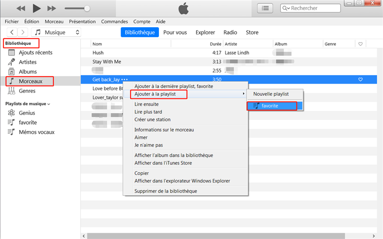Viewport: 383px width, 239px height.
Task: Choose Supprimer de la bibliothèque
Action: click(x=166, y=191)
